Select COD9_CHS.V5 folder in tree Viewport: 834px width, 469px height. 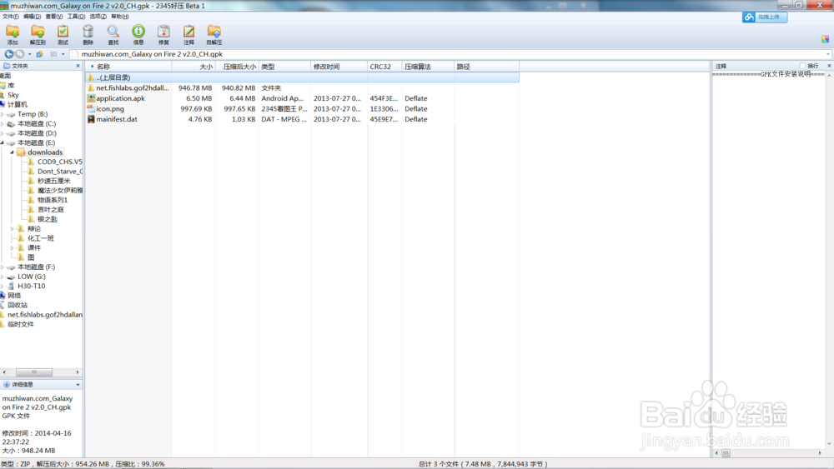click(x=55, y=162)
